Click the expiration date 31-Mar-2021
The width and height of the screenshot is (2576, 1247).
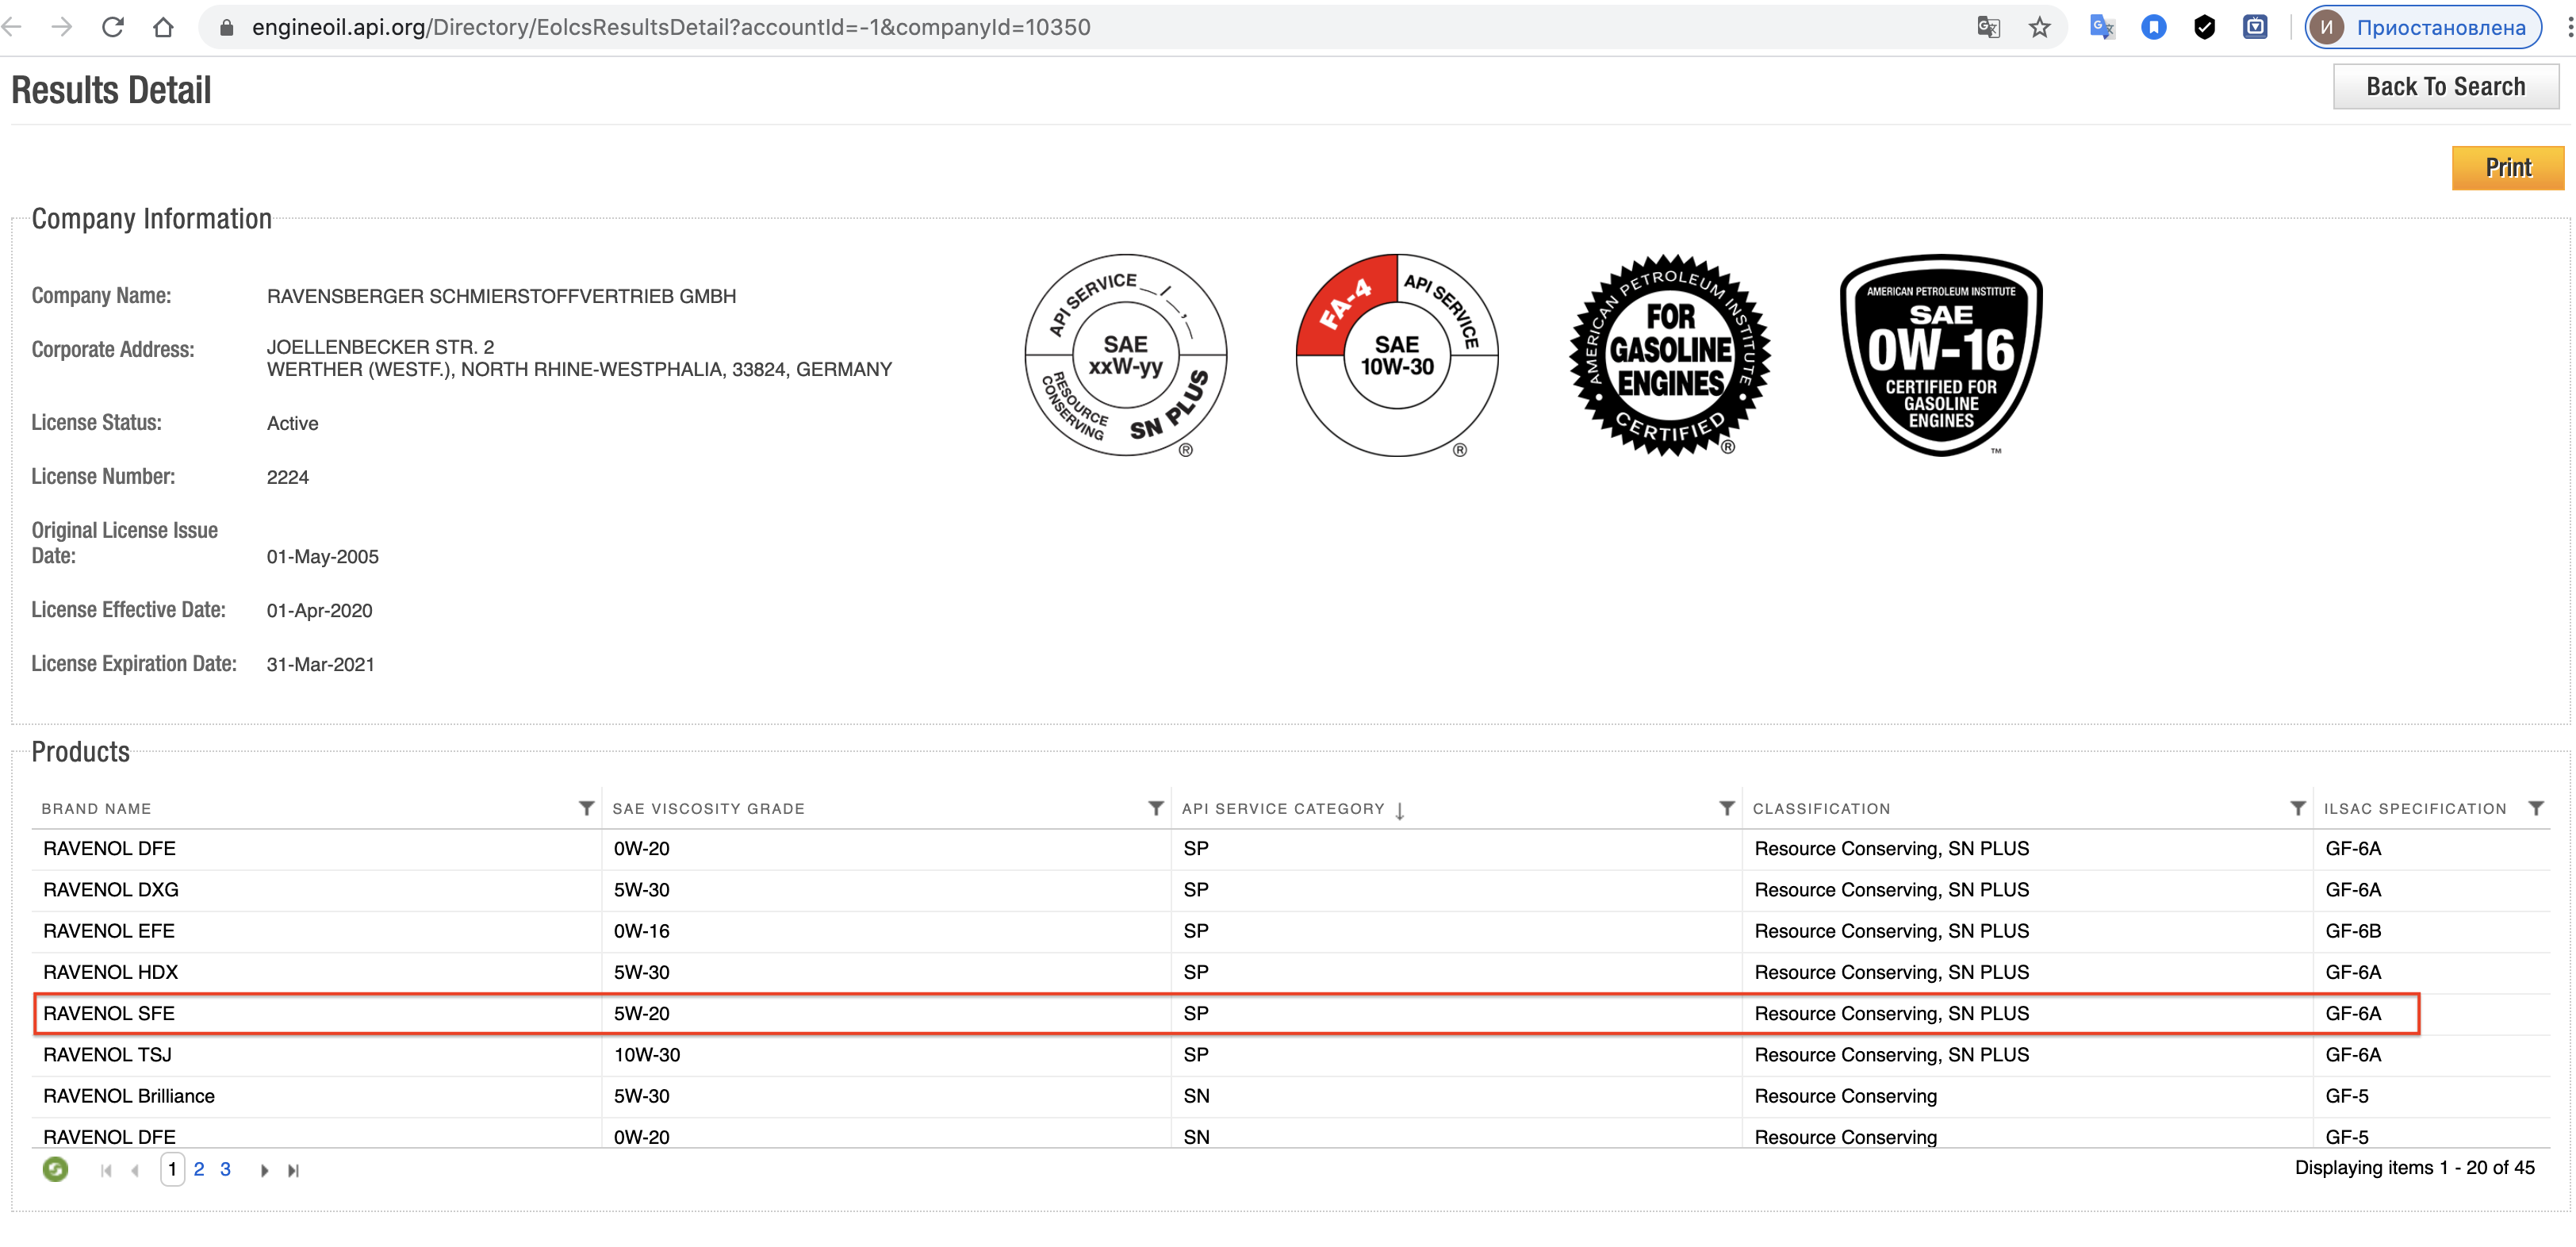tap(320, 664)
